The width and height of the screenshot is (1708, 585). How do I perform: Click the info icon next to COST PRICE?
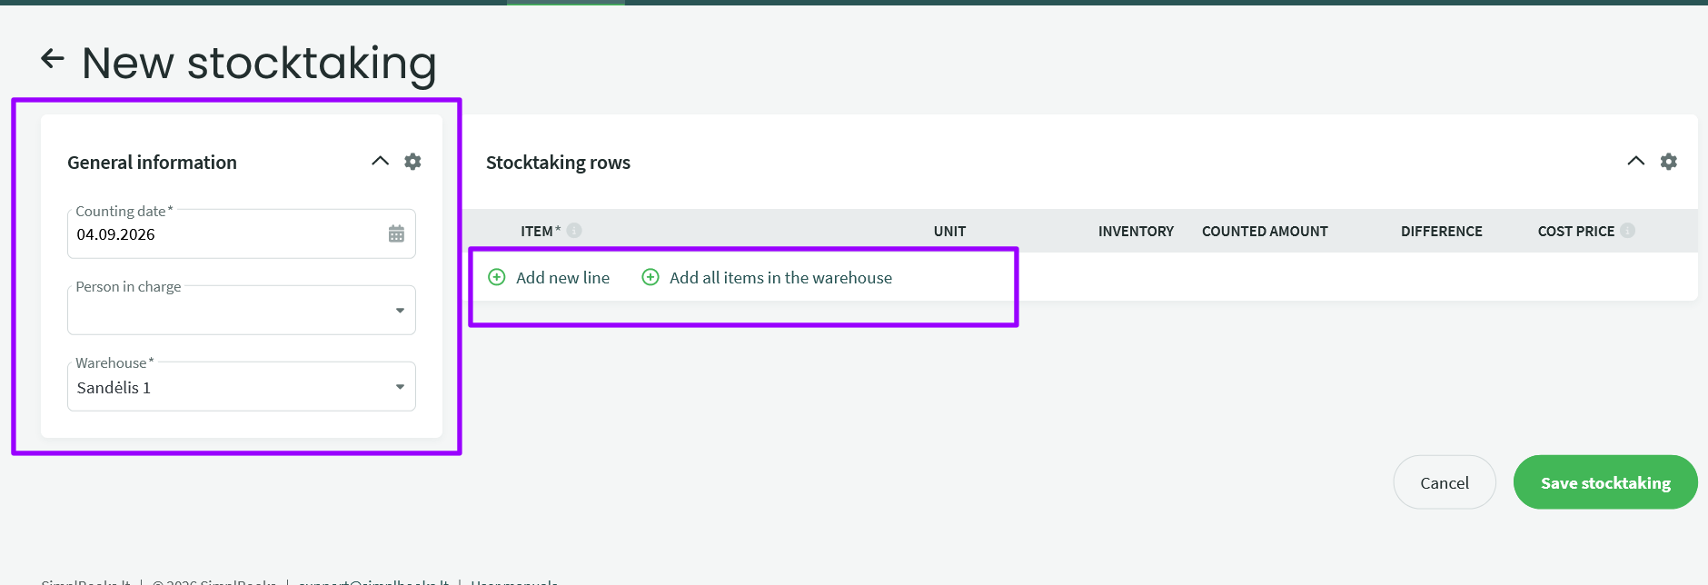point(1627,231)
